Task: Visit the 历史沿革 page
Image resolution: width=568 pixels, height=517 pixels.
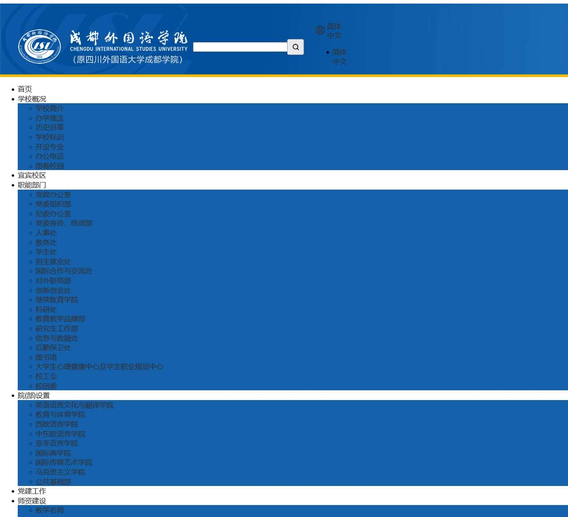Action: 50,128
